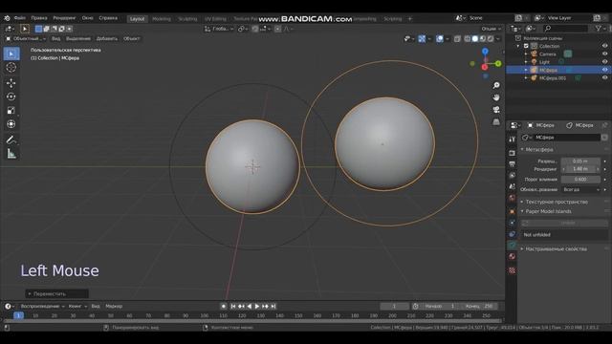This screenshot has height=344, width=612.
Task: Click the zoom view magnifier icon in the viewport
Action: pos(496,85)
